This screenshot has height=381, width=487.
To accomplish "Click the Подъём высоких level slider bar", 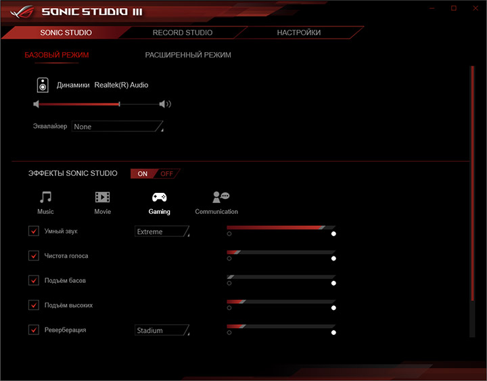I will coord(281,302).
